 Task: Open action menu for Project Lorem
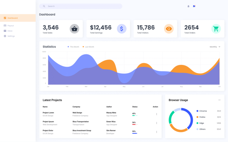(156, 114)
